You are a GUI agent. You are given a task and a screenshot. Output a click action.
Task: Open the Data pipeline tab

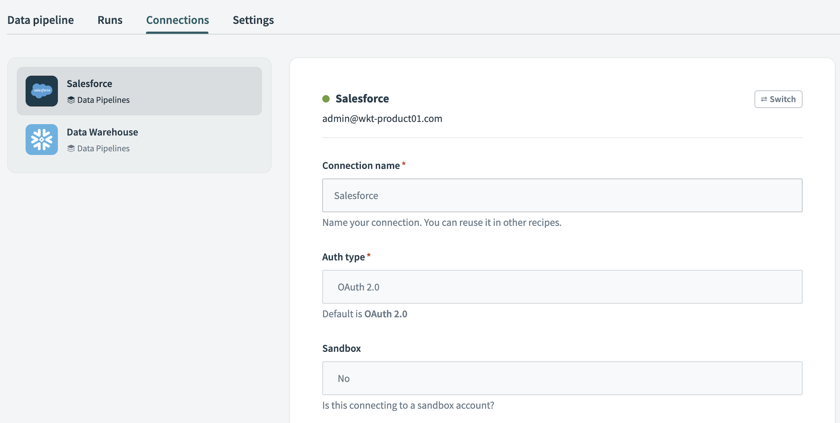pos(41,20)
